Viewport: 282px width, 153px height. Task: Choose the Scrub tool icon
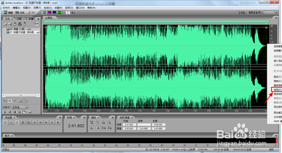[73, 12]
